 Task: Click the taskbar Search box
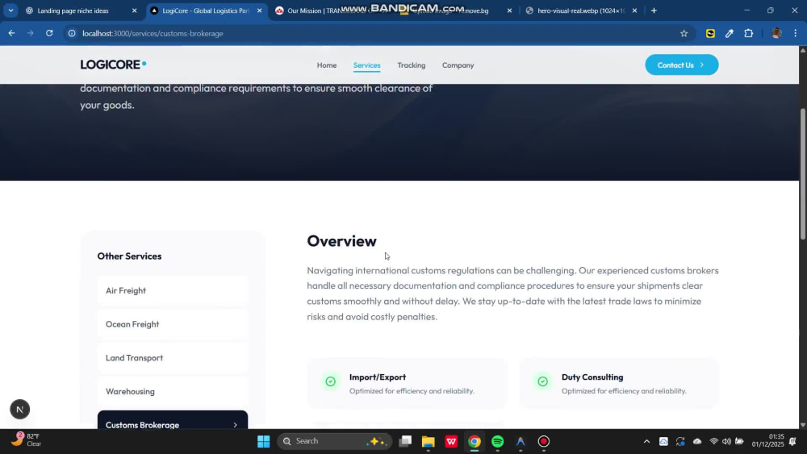pyautogui.click(x=335, y=441)
